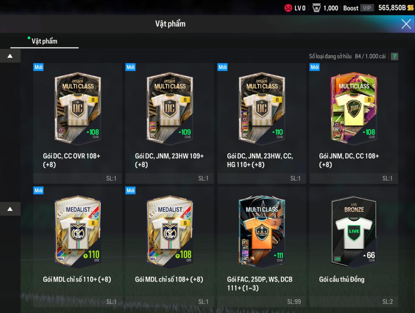The width and height of the screenshot is (415, 313).
Task: Open the orange Multi Class 111 OVR pack
Action: click(262, 247)
